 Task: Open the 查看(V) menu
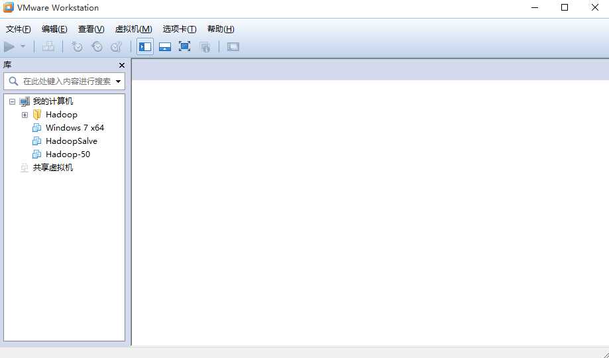point(91,29)
